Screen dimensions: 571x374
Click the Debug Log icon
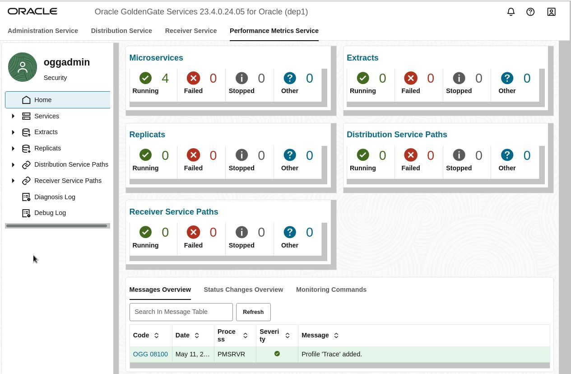(26, 213)
